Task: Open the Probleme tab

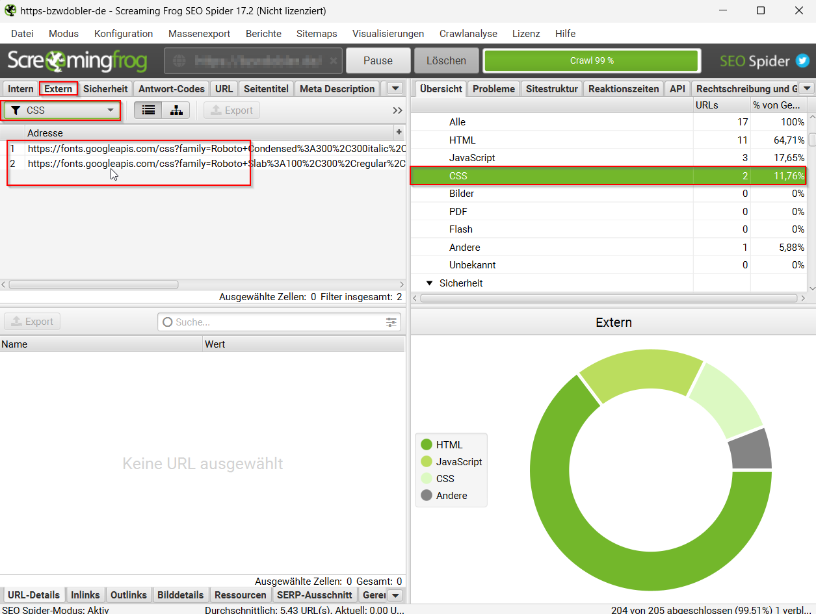Action: coord(494,89)
